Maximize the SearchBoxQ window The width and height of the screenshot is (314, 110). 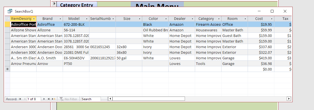[272, 11]
